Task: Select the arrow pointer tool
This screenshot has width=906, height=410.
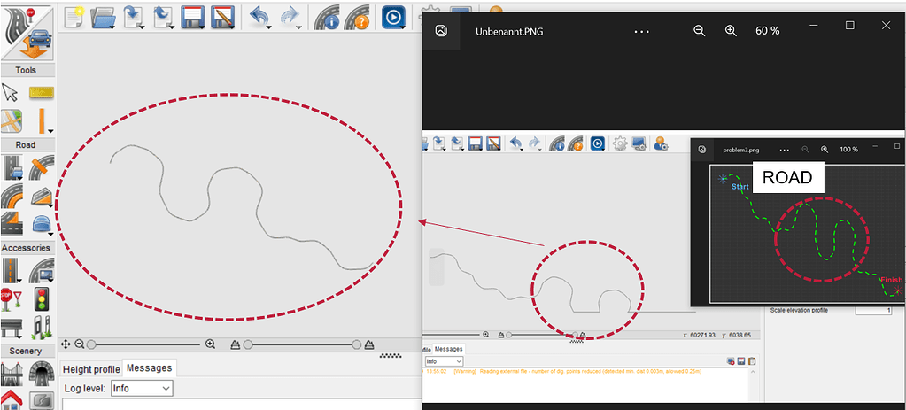Action: 11,92
